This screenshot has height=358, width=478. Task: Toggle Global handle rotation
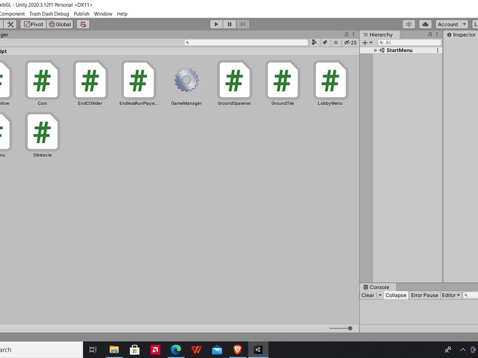(x=60, y=24)
